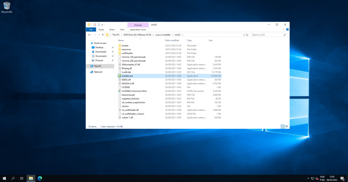Viewport: 348px width, 182px height.
Task: Open Customize Quick Access Toolbar dropdown
Action: coord(102,25)
